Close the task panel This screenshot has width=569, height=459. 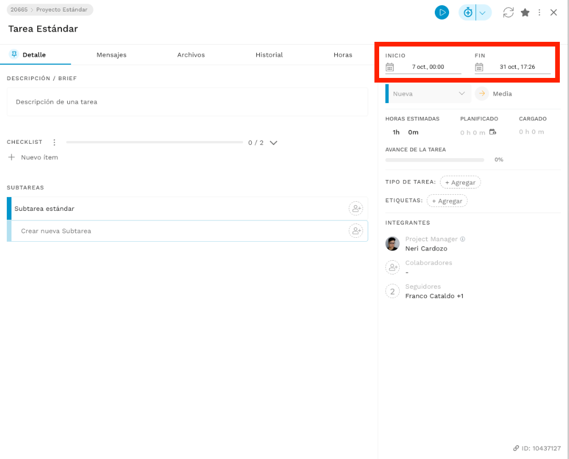554,13
